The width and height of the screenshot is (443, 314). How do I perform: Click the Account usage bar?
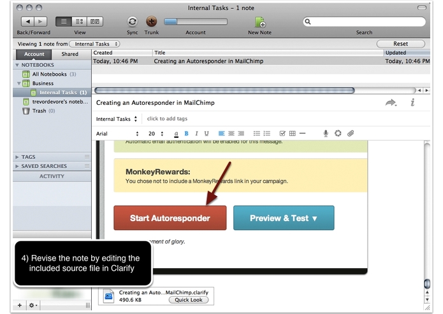pyautogui.click(x=196, y=22)
